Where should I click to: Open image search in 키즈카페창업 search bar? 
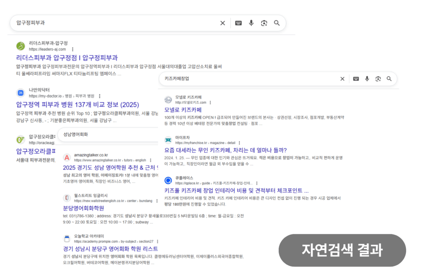tap(378, 79)
